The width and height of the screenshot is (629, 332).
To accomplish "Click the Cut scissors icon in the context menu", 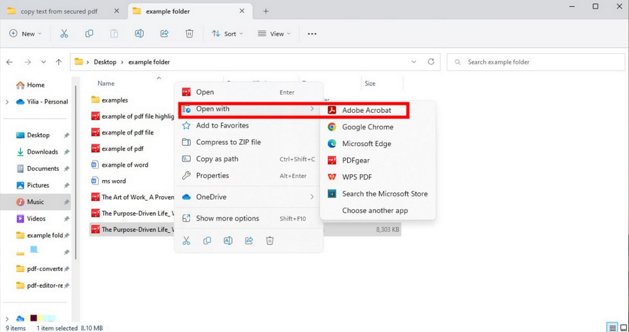I will click(186, 241).
